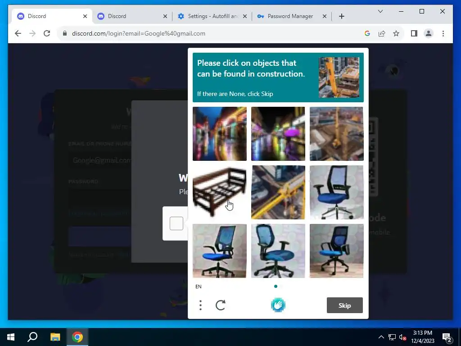Open the side panel icon

(414, 33)
